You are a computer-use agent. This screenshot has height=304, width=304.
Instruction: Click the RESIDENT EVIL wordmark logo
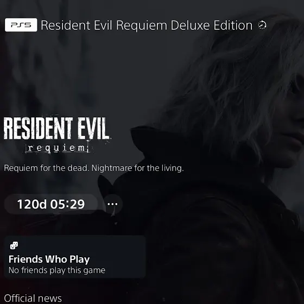[x=56, y=128]
